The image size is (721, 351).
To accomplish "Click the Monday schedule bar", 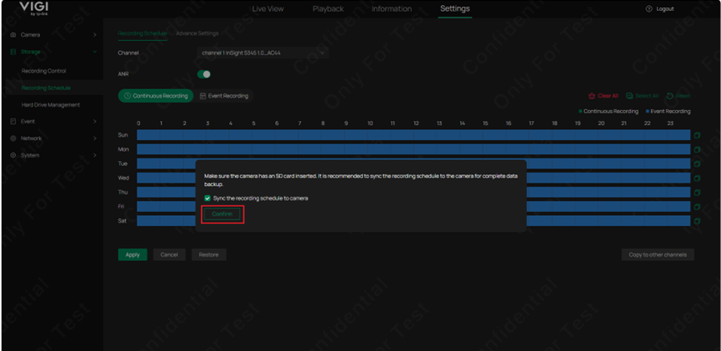I will click(413, 149).
